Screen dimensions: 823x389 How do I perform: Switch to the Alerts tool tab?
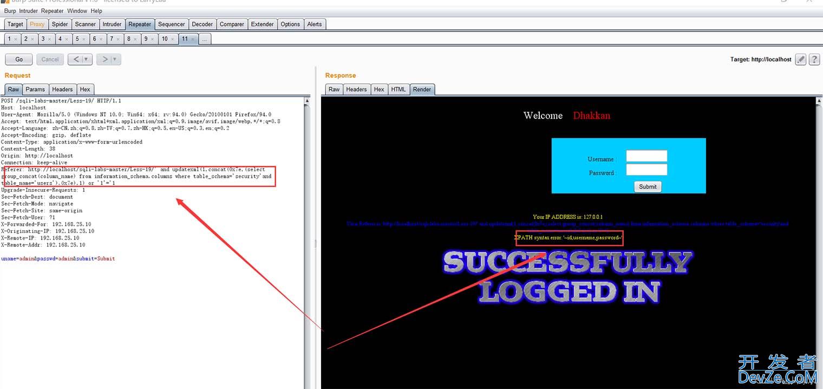point(315,24)
